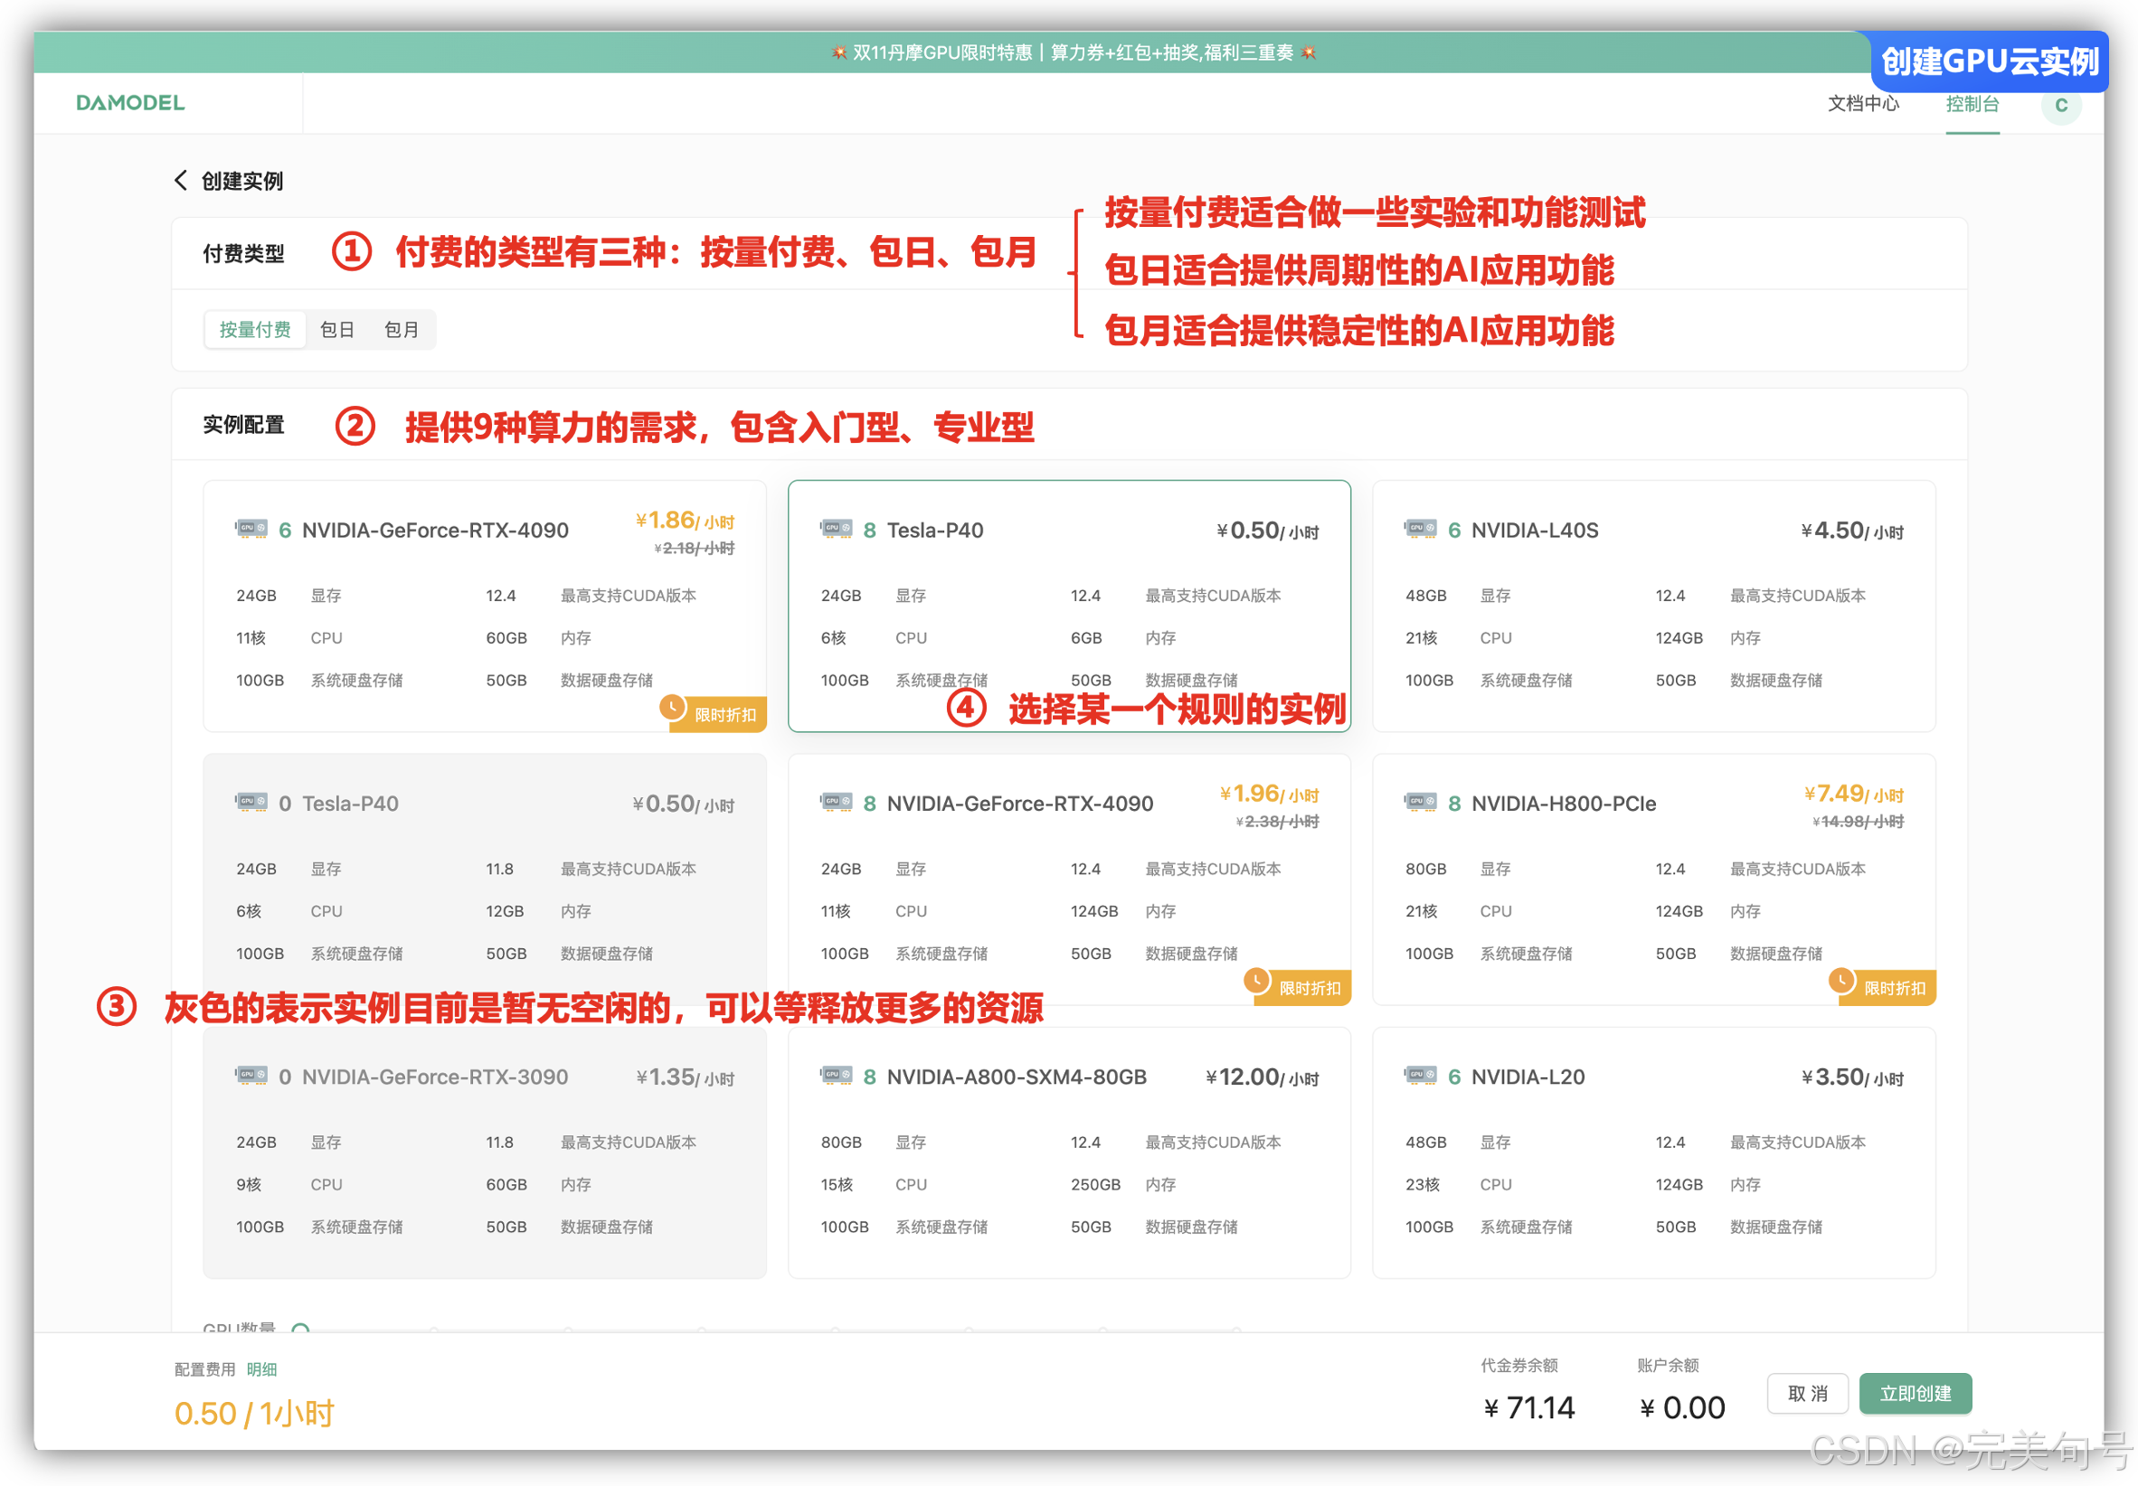The image size is (2138, 1486).
Task: Click the GPU icon on the NVIDIA-A800-SXM4-80GB card
Action: (836, 1076)
